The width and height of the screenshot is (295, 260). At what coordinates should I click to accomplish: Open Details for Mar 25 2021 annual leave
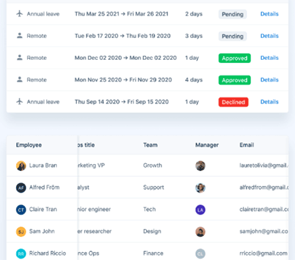click(x=269, y=14)
